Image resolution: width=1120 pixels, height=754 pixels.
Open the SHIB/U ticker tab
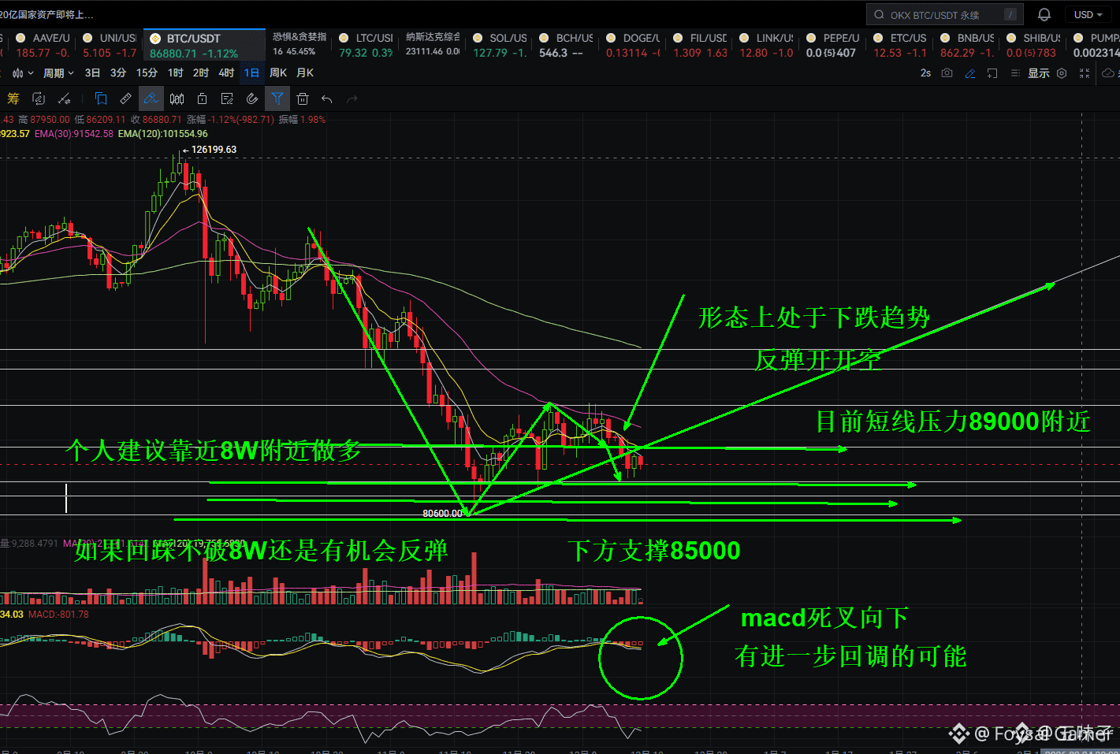pyautogui.click(x=1033, y=45)
